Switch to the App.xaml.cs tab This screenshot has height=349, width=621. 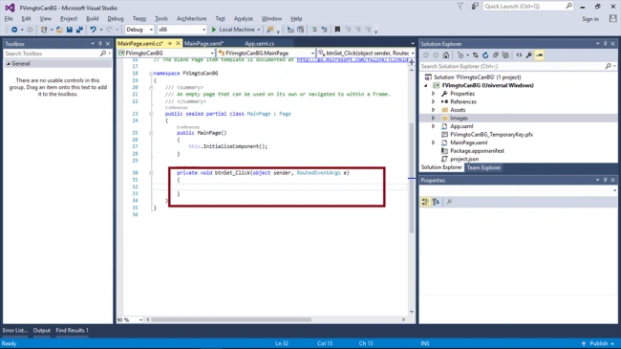(260, 43)
